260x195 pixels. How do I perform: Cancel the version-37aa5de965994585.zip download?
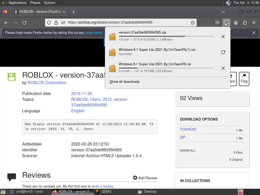pyautogui.click(x=223, y=37)
